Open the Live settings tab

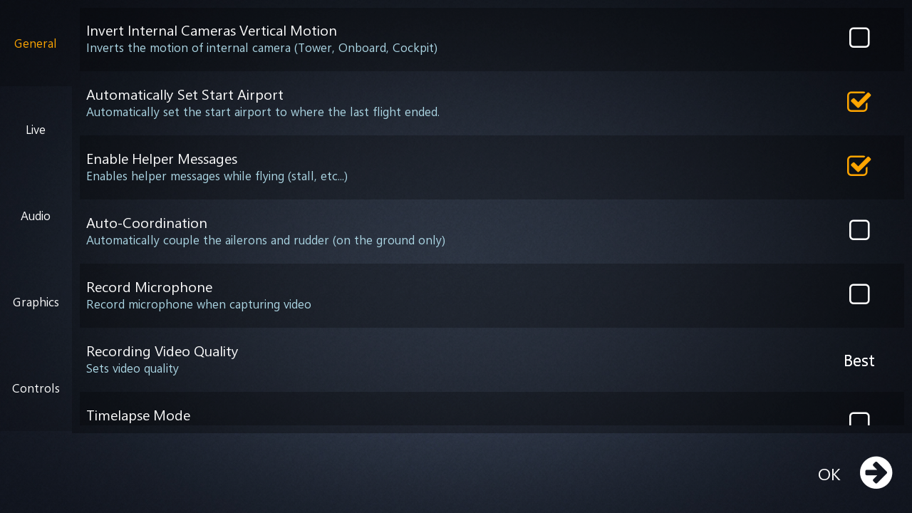(x=36, y=130)
